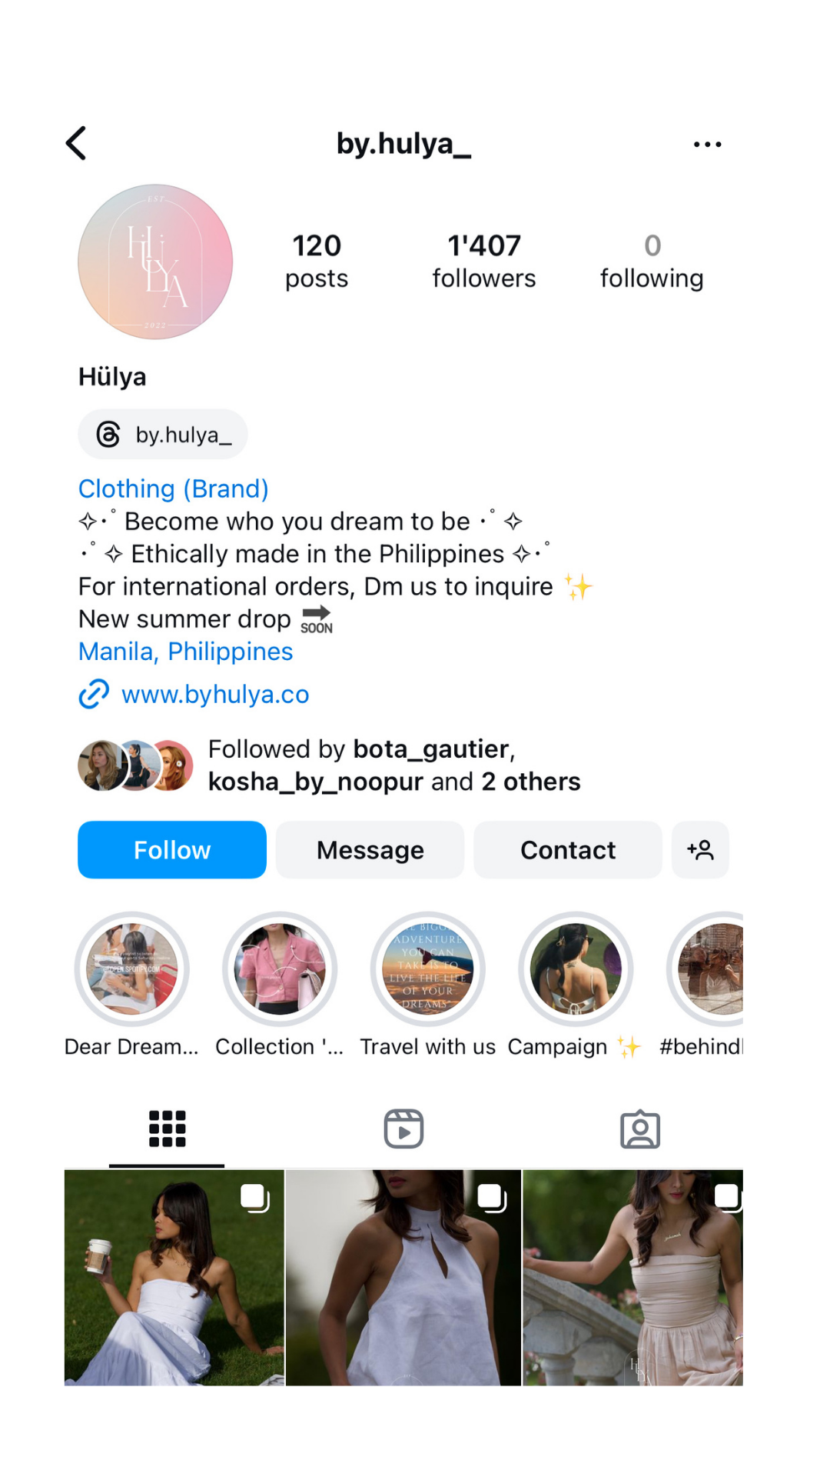Switch to the posts grid tab

coord(167,1129)
